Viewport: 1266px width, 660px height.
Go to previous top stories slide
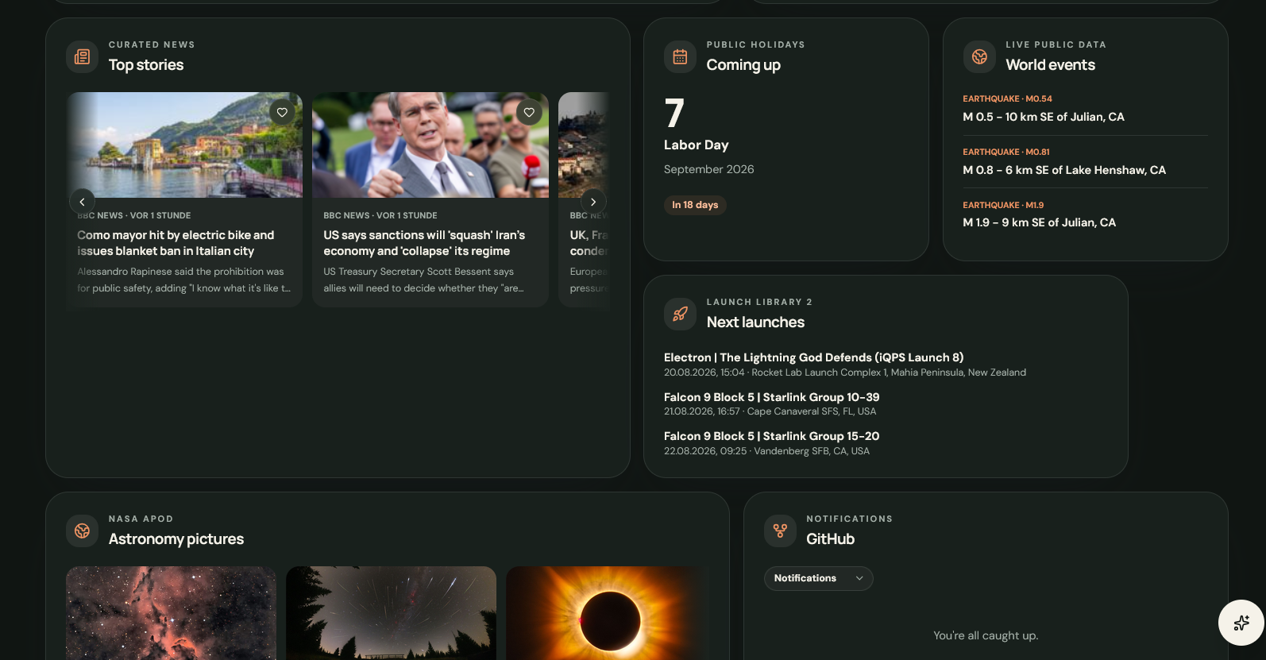point(82,202)
